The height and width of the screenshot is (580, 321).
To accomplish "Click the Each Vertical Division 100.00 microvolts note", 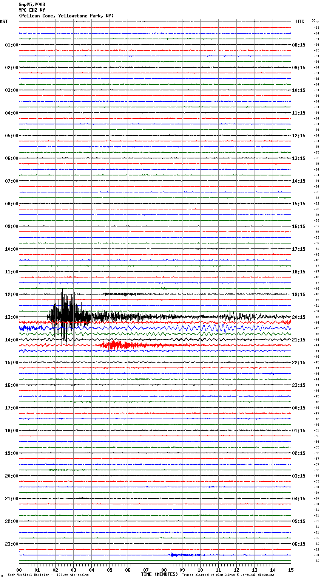I will click(x=48, y=575).
